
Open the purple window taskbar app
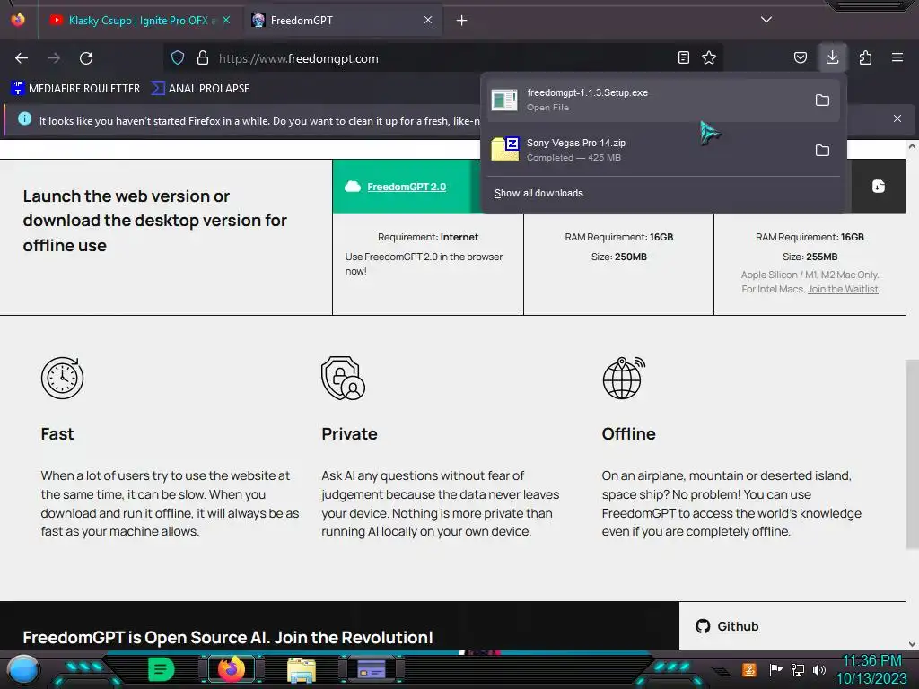[371, 669]
